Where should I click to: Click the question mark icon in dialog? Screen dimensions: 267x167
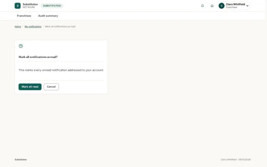[x=21, y=46]
